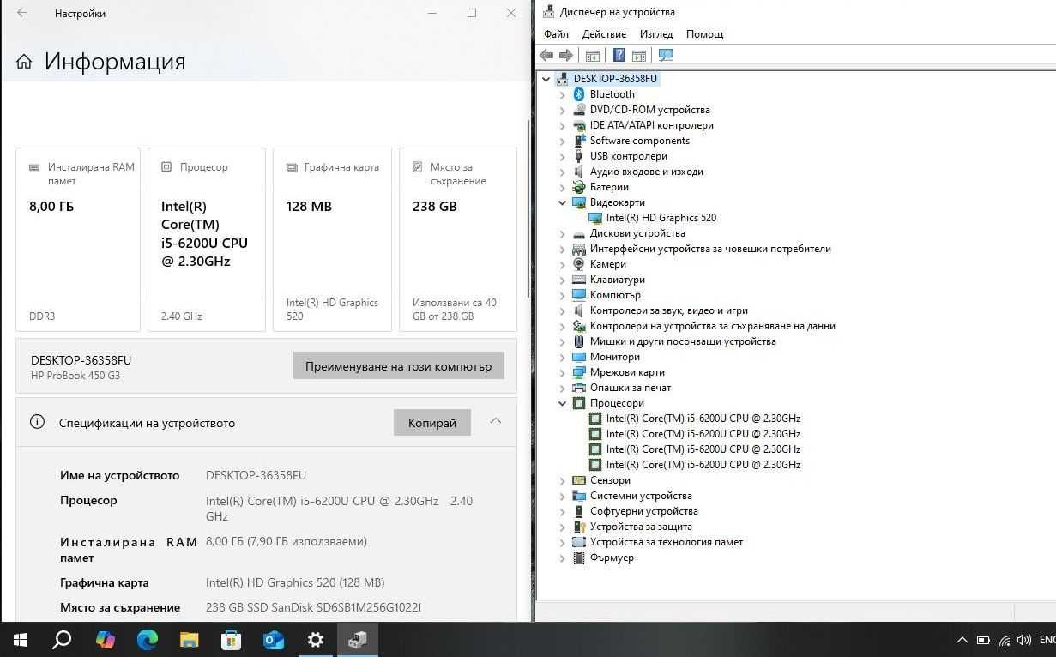Click the DVD/CD-ROM устройства drive icon
Viewport: 1056px width, 657px height.
(x=579, y=110)
